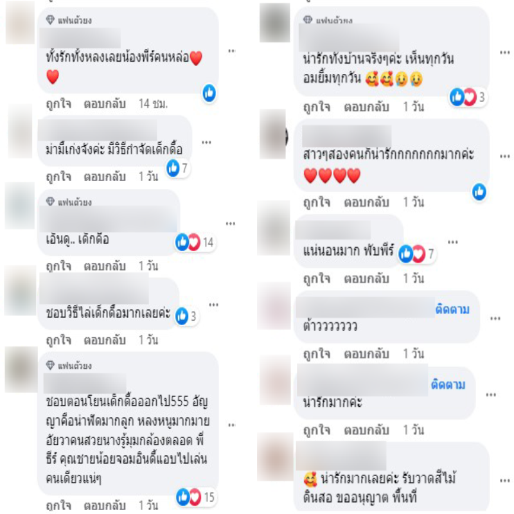Click like reaction on 'สาวๆสองคนก็น่ารัก' comment
This screenshot has height=514, width=514.
[479, 191]
